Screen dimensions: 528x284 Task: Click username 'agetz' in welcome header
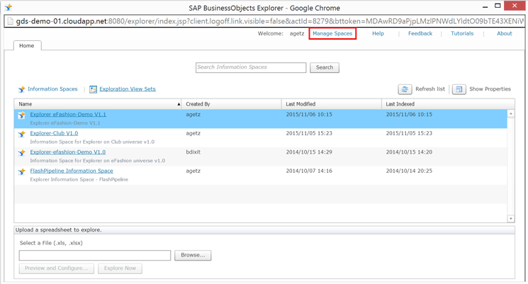tap(297, 33)
